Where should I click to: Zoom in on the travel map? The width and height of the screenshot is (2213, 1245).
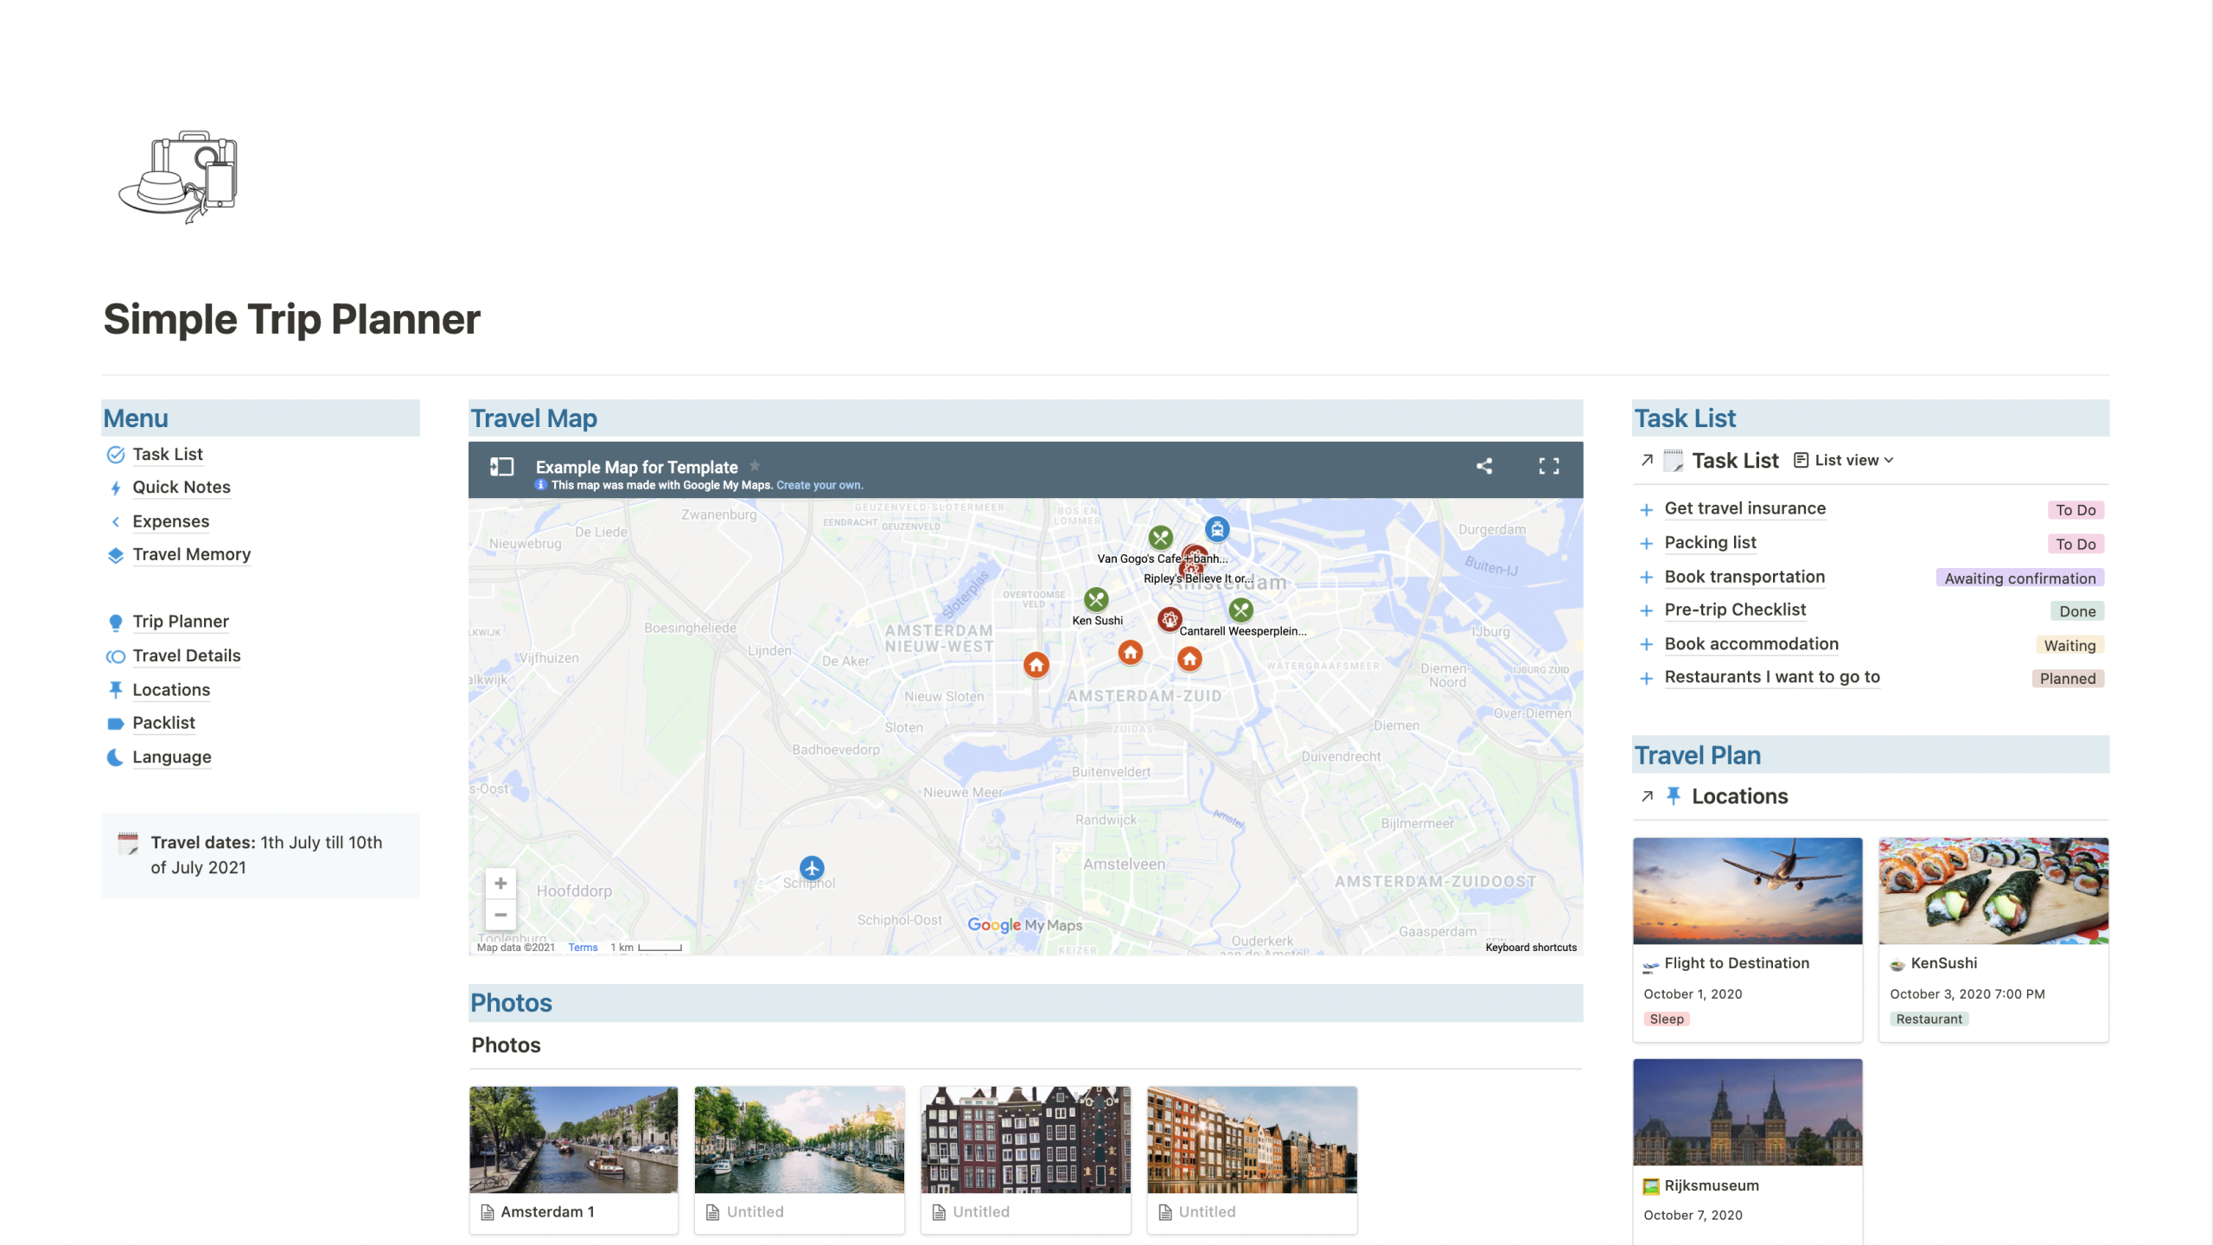[500, 883]
